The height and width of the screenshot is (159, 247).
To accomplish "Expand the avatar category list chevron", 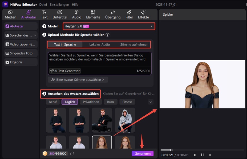I will coord(151,102).
